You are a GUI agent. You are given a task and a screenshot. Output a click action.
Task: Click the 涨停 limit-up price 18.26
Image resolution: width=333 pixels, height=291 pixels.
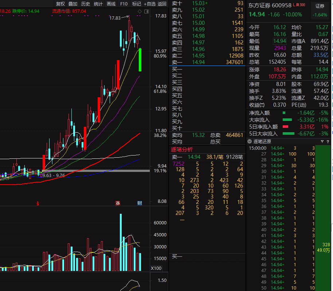coord(280,70)
